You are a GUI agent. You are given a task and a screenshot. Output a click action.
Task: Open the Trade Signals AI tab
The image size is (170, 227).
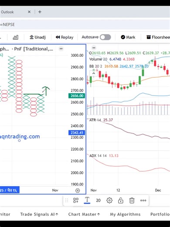click(39, 214)
